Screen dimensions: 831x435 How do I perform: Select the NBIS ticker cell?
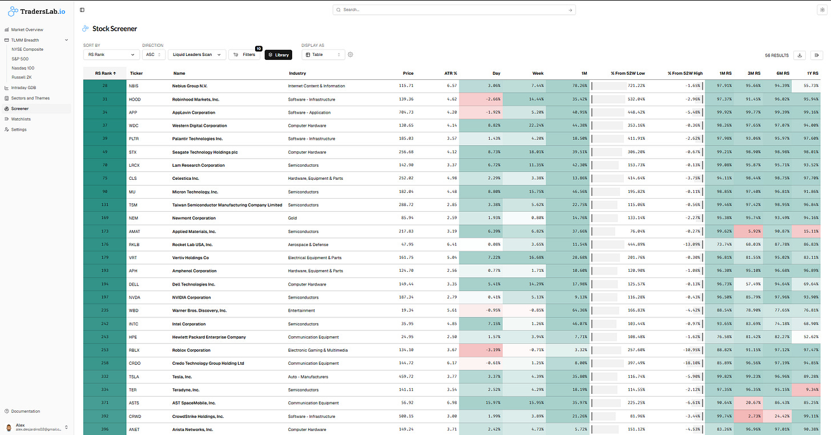click(x=134, y=86)
